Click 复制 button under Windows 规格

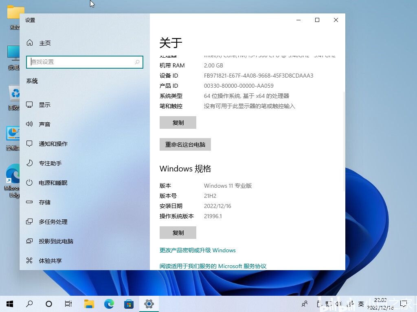(x=178, y=233)
